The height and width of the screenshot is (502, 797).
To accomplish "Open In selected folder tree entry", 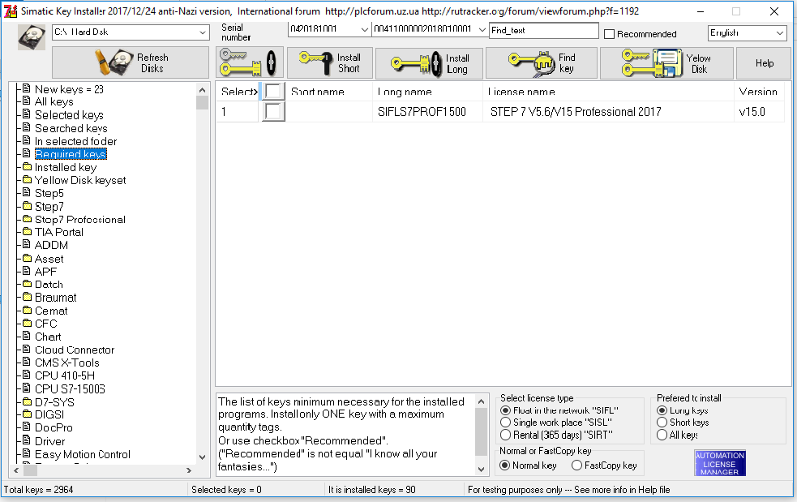I will point(75,141).
